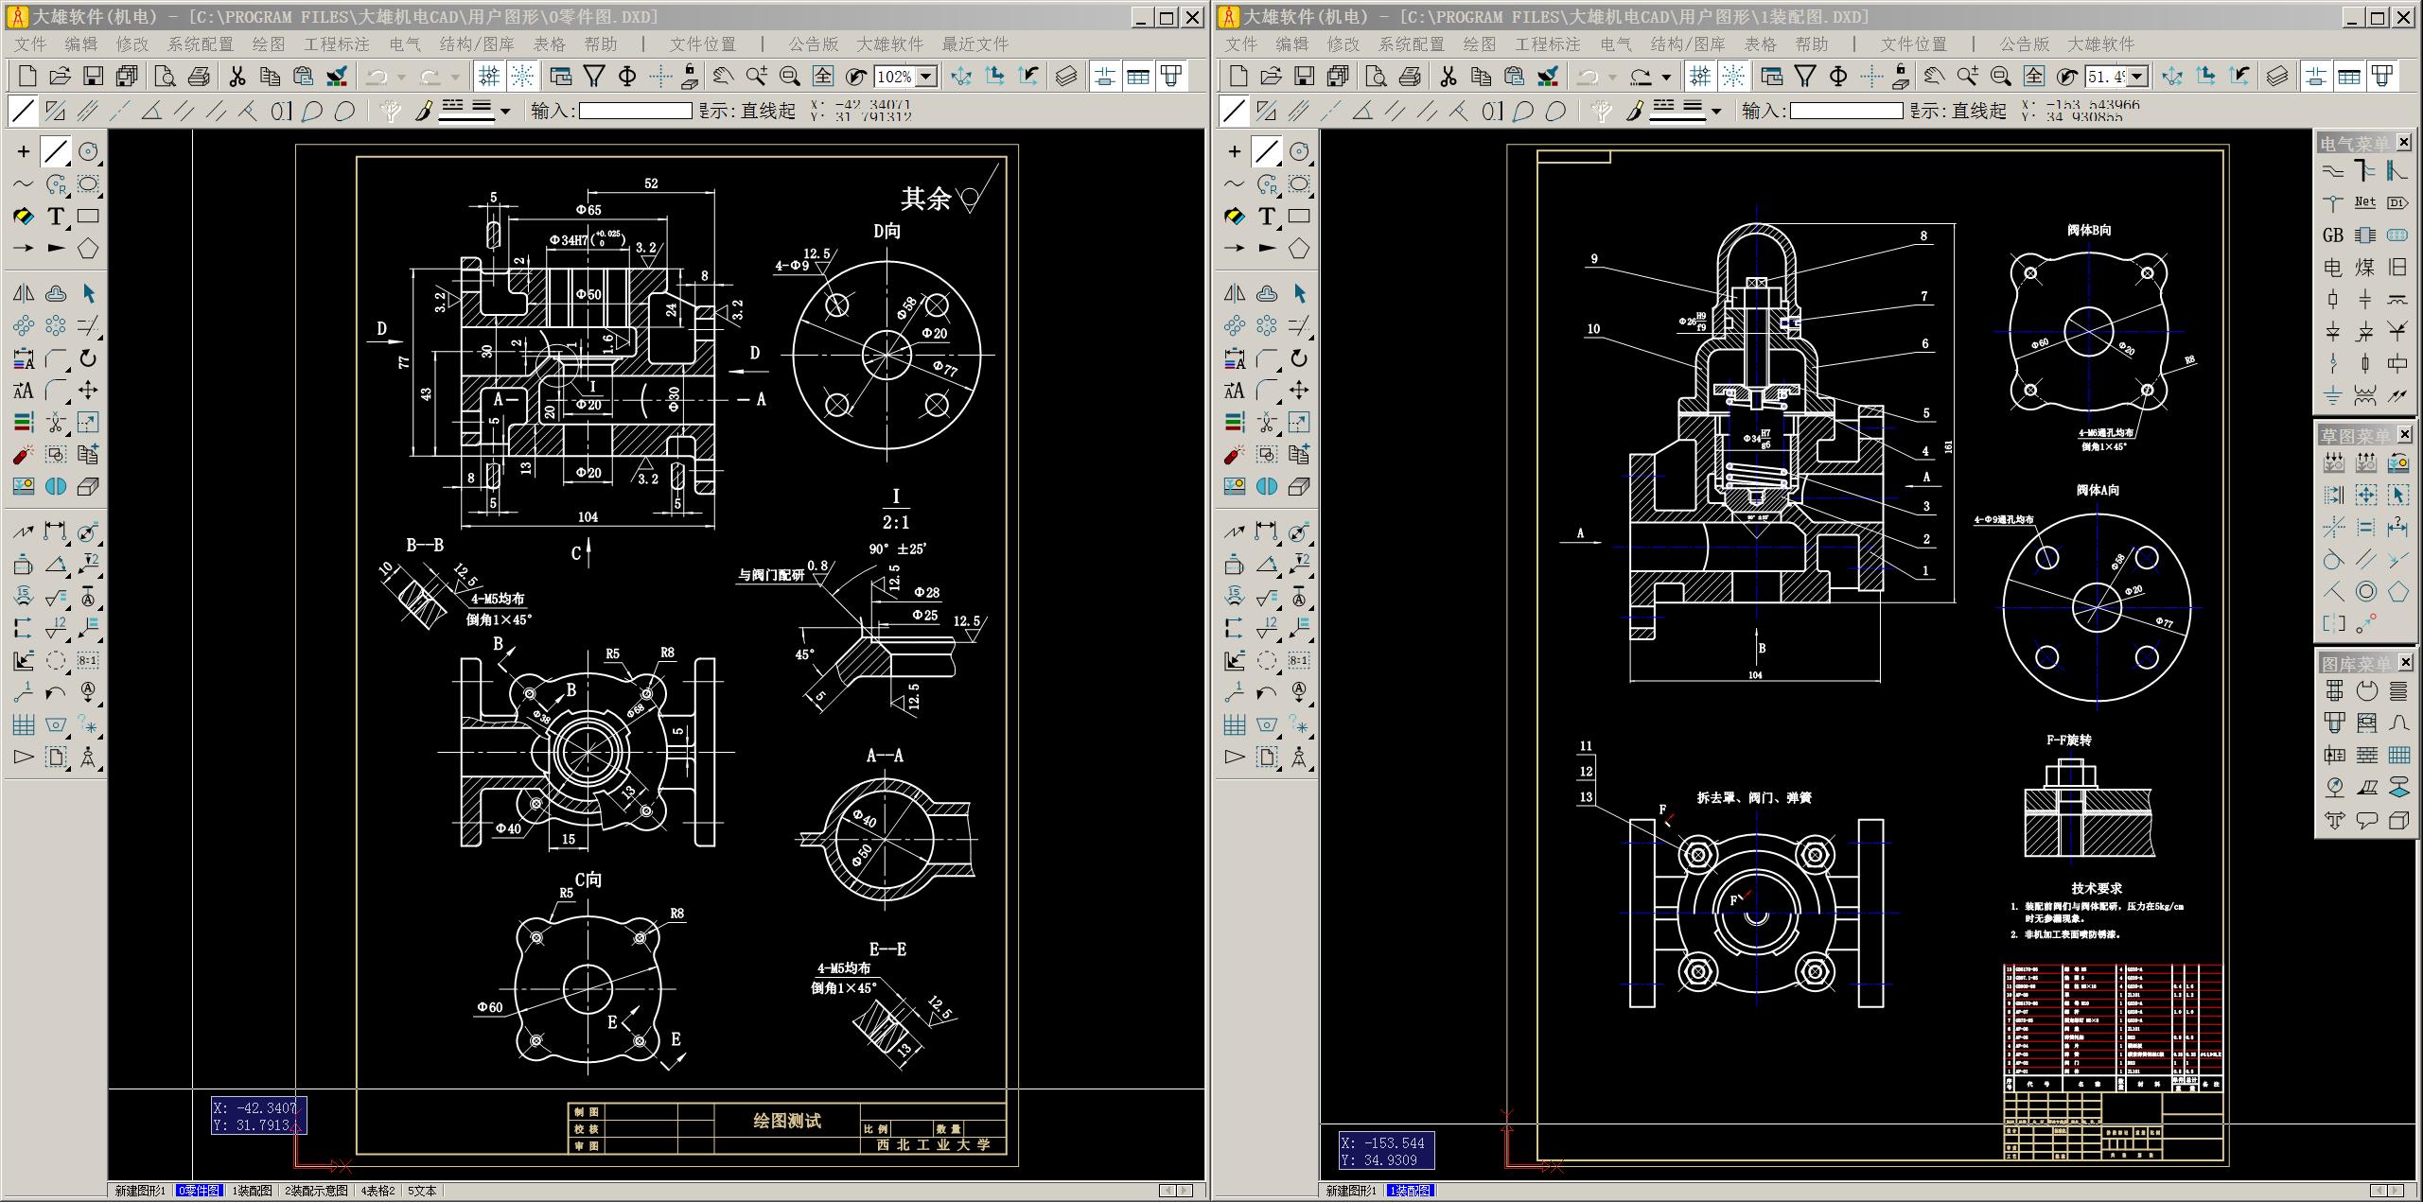Select the pentagon polygon tool in left palette
Screen dimensions: 2423x1202
point(88,249)
